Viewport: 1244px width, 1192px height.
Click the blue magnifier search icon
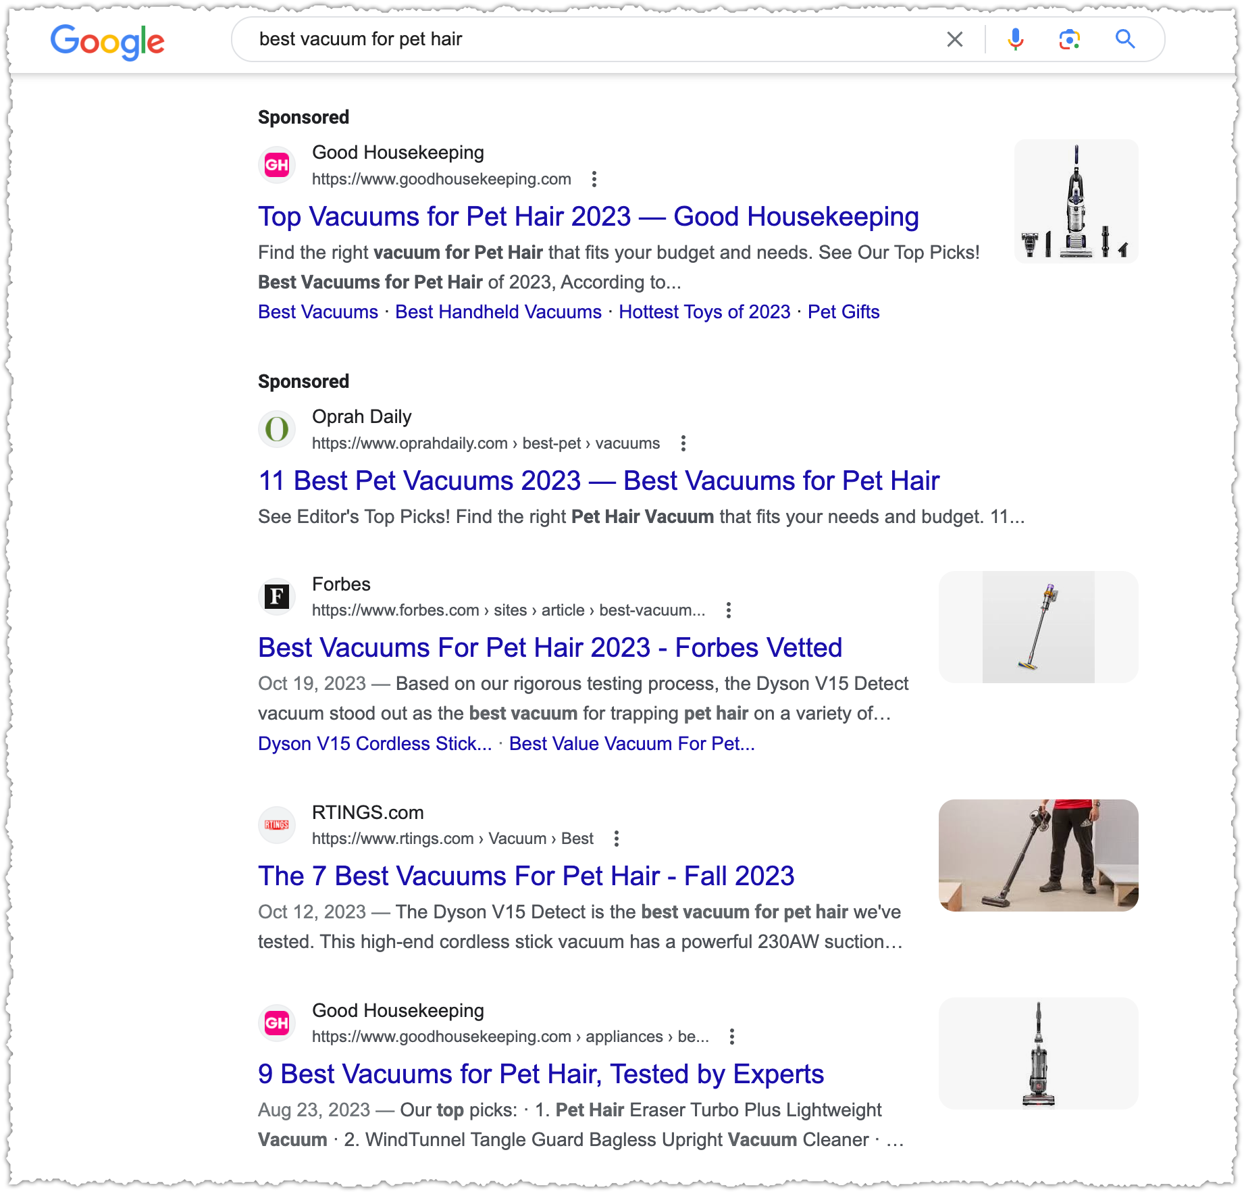[1125, 39]
